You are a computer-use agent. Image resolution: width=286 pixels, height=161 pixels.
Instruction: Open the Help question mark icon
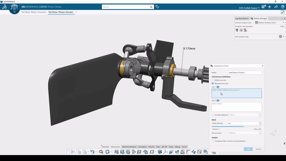click(282, 7)
